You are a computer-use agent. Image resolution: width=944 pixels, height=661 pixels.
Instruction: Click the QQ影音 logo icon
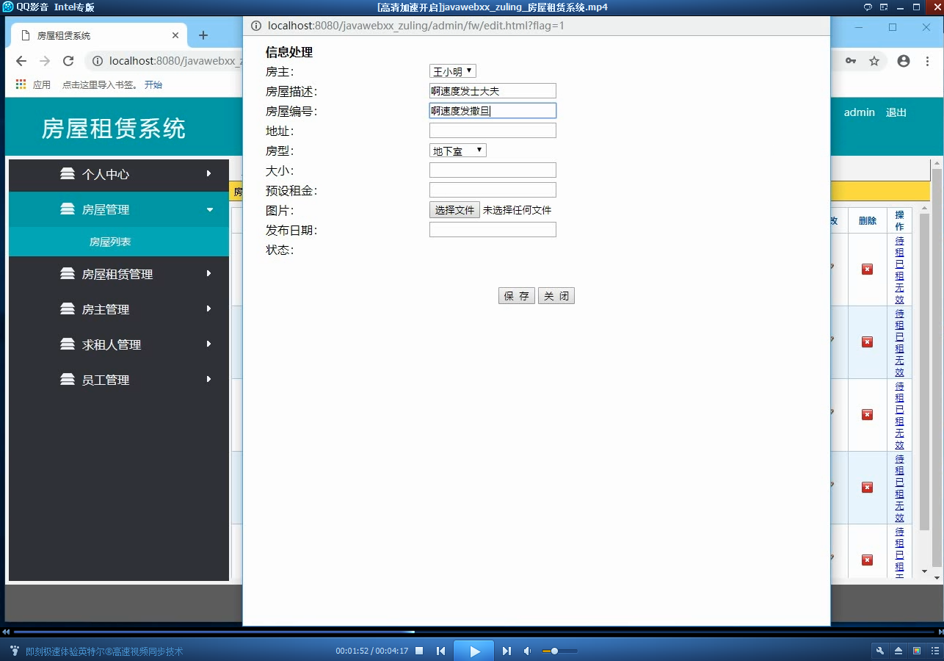(x=8, y=7)
